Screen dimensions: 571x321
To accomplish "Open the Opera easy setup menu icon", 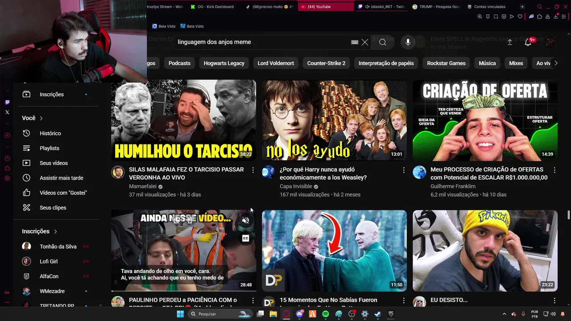I will (x=563, y=16).
